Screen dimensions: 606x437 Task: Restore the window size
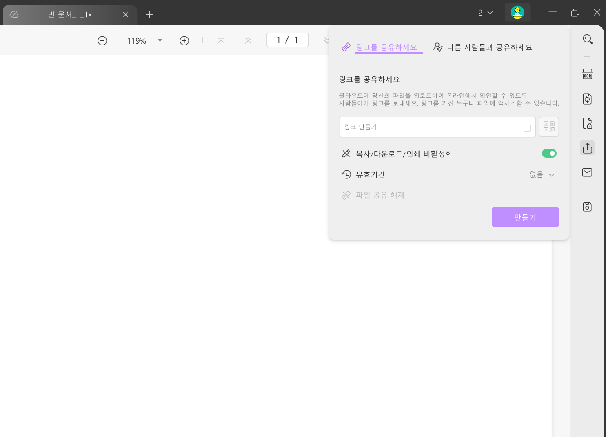pos(575,13)
